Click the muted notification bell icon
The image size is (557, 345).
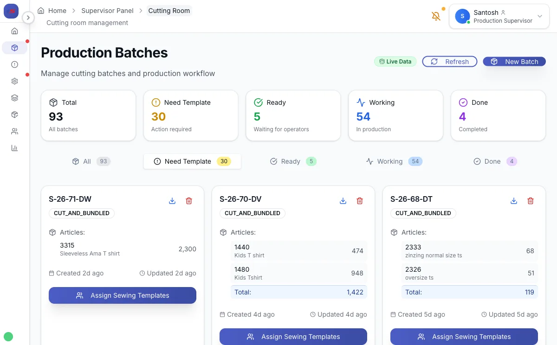point(435,16)
